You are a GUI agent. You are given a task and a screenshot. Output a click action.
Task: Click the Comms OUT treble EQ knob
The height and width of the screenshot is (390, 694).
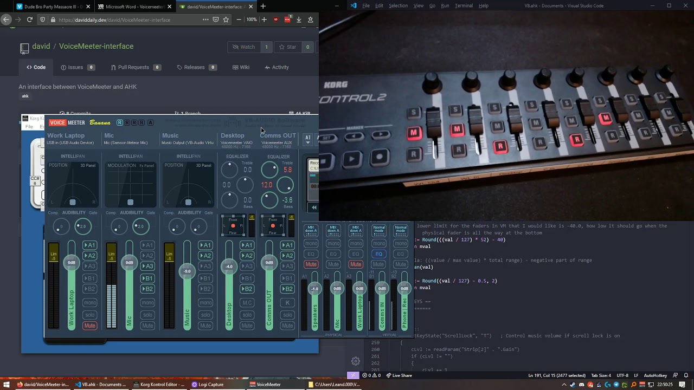coord(269,170)
